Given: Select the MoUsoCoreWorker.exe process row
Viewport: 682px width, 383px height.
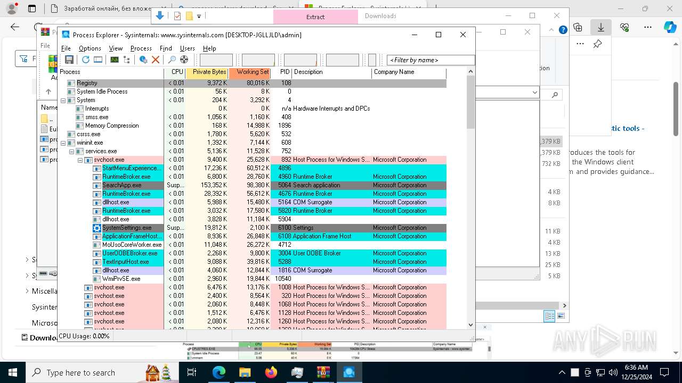Looking at the screenshot, I should (253, 245).
